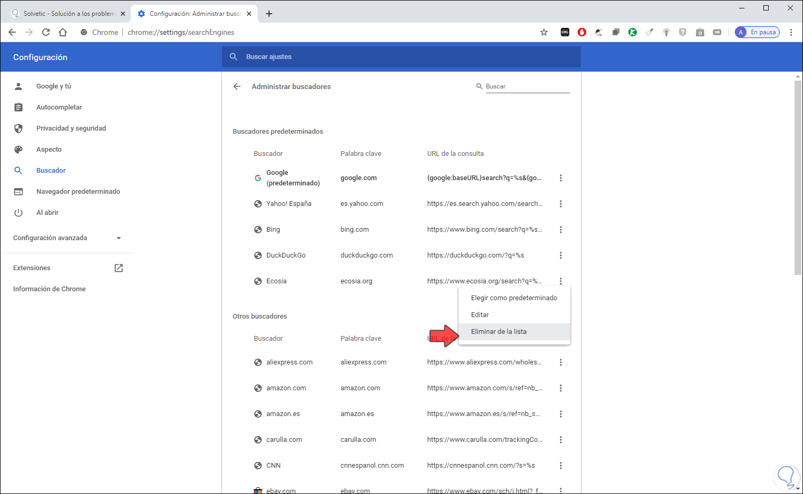Image resolution: width=803 pixels, height=494 pixels.
Task: Reload the current Chrome page
Action: pos(46,32)
